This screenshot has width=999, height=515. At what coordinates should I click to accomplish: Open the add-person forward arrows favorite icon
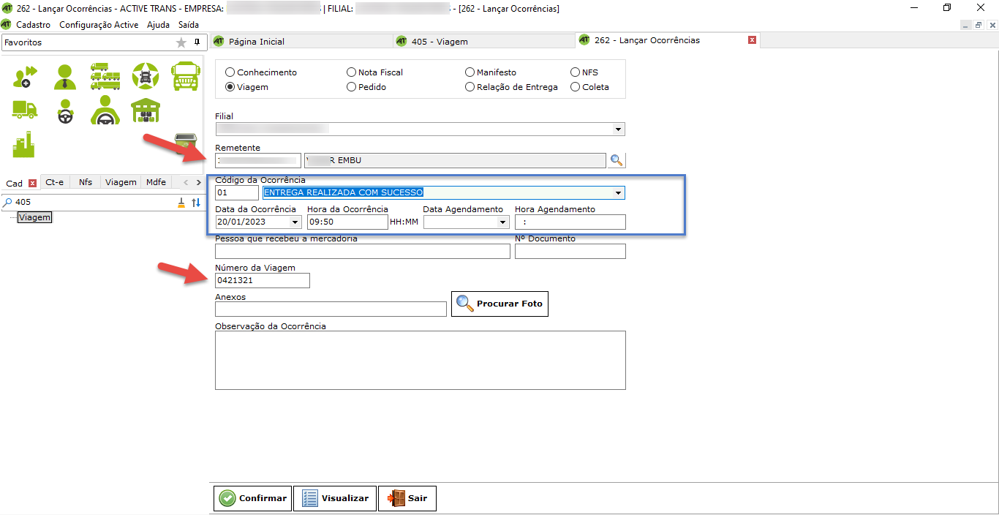(x=26, y=76)
